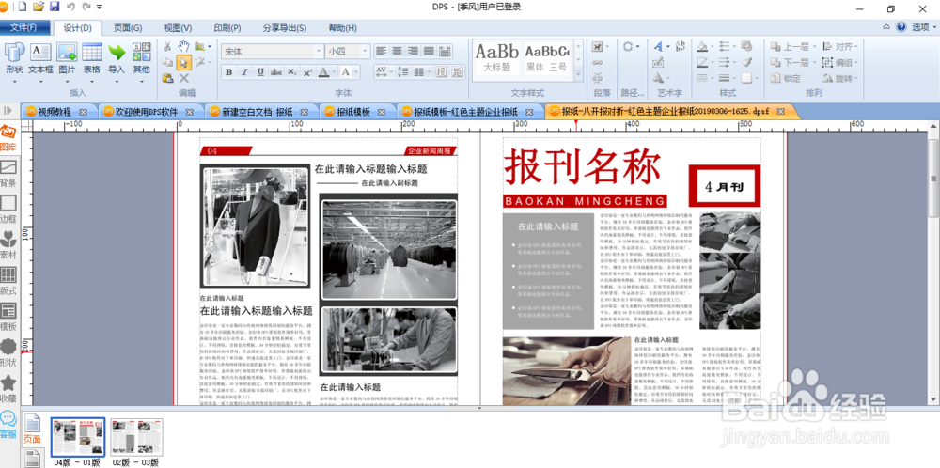The width and height of the screenshot is (940, 468).
Task: Open the quick access toolbar customize arrow
Action: click(99, 7)
